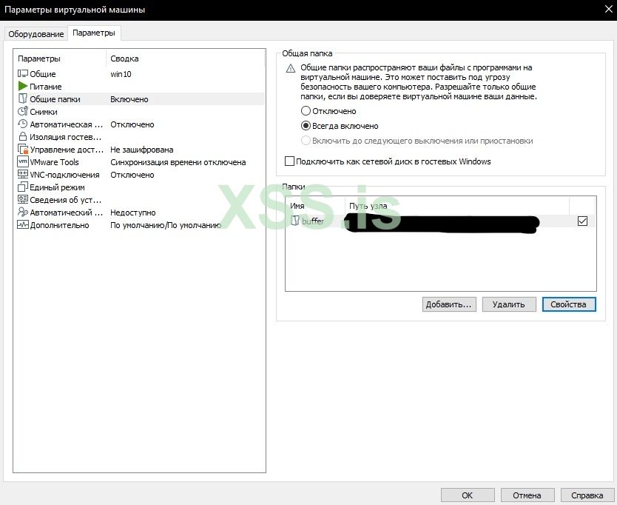
Task: Click the Удалить button
Action: 509,304
